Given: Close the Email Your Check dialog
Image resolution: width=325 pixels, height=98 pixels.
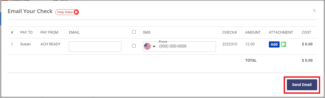Looking at the screenshot, I should pyautogui.click(x=314, y=11).
